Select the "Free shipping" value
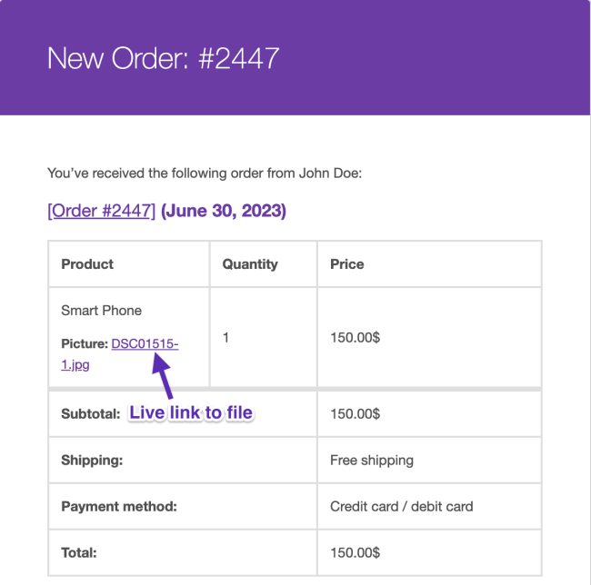 coord(371,460)
